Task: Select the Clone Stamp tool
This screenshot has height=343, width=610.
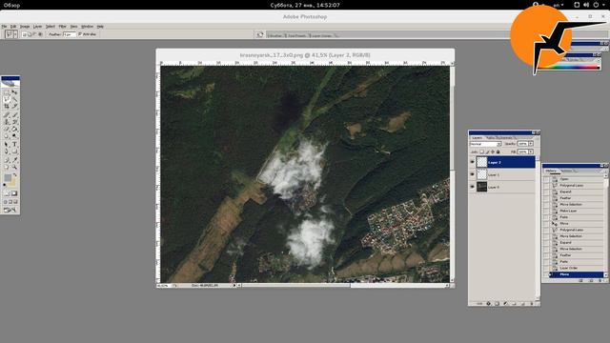Action: coord(7,122)
